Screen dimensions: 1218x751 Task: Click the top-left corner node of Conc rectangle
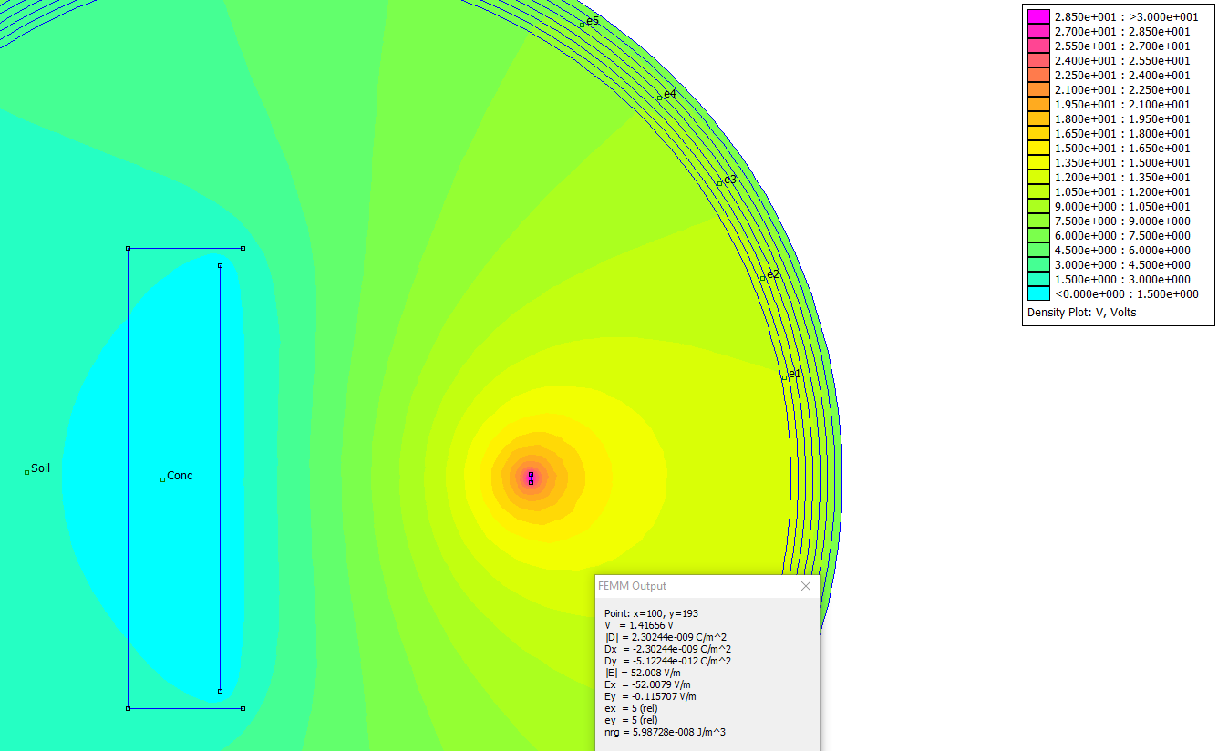click(128, 248)
